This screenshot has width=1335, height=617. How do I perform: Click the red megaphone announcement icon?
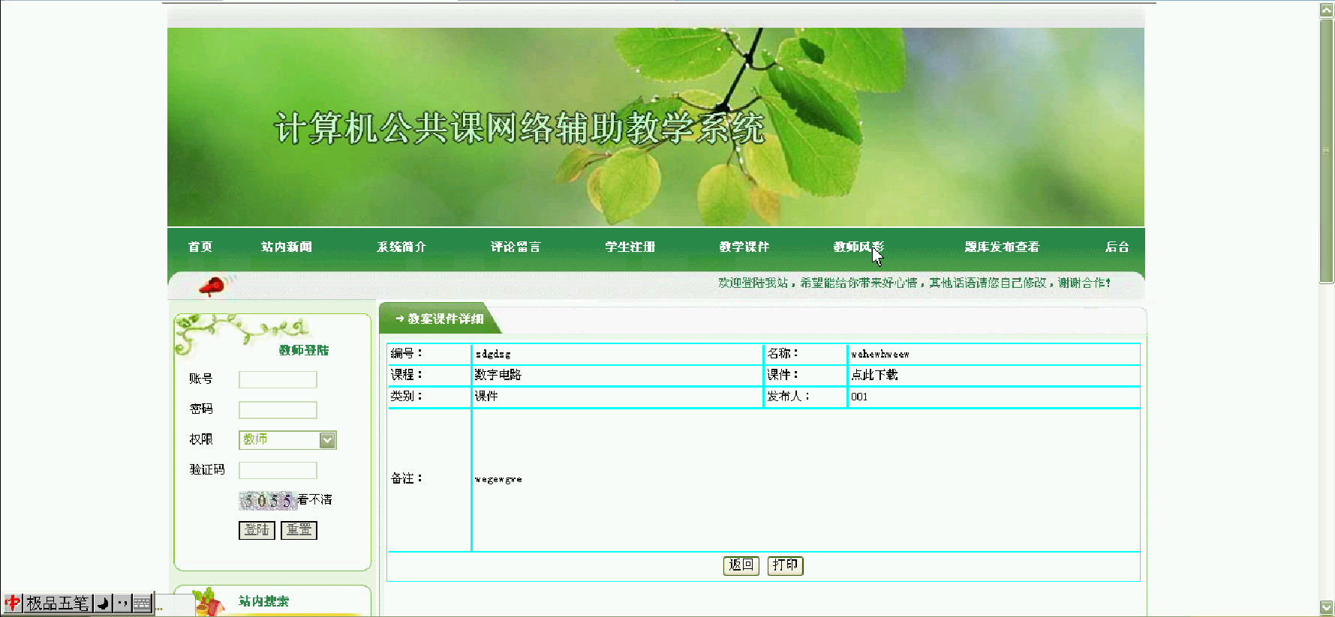pos(212,286)
